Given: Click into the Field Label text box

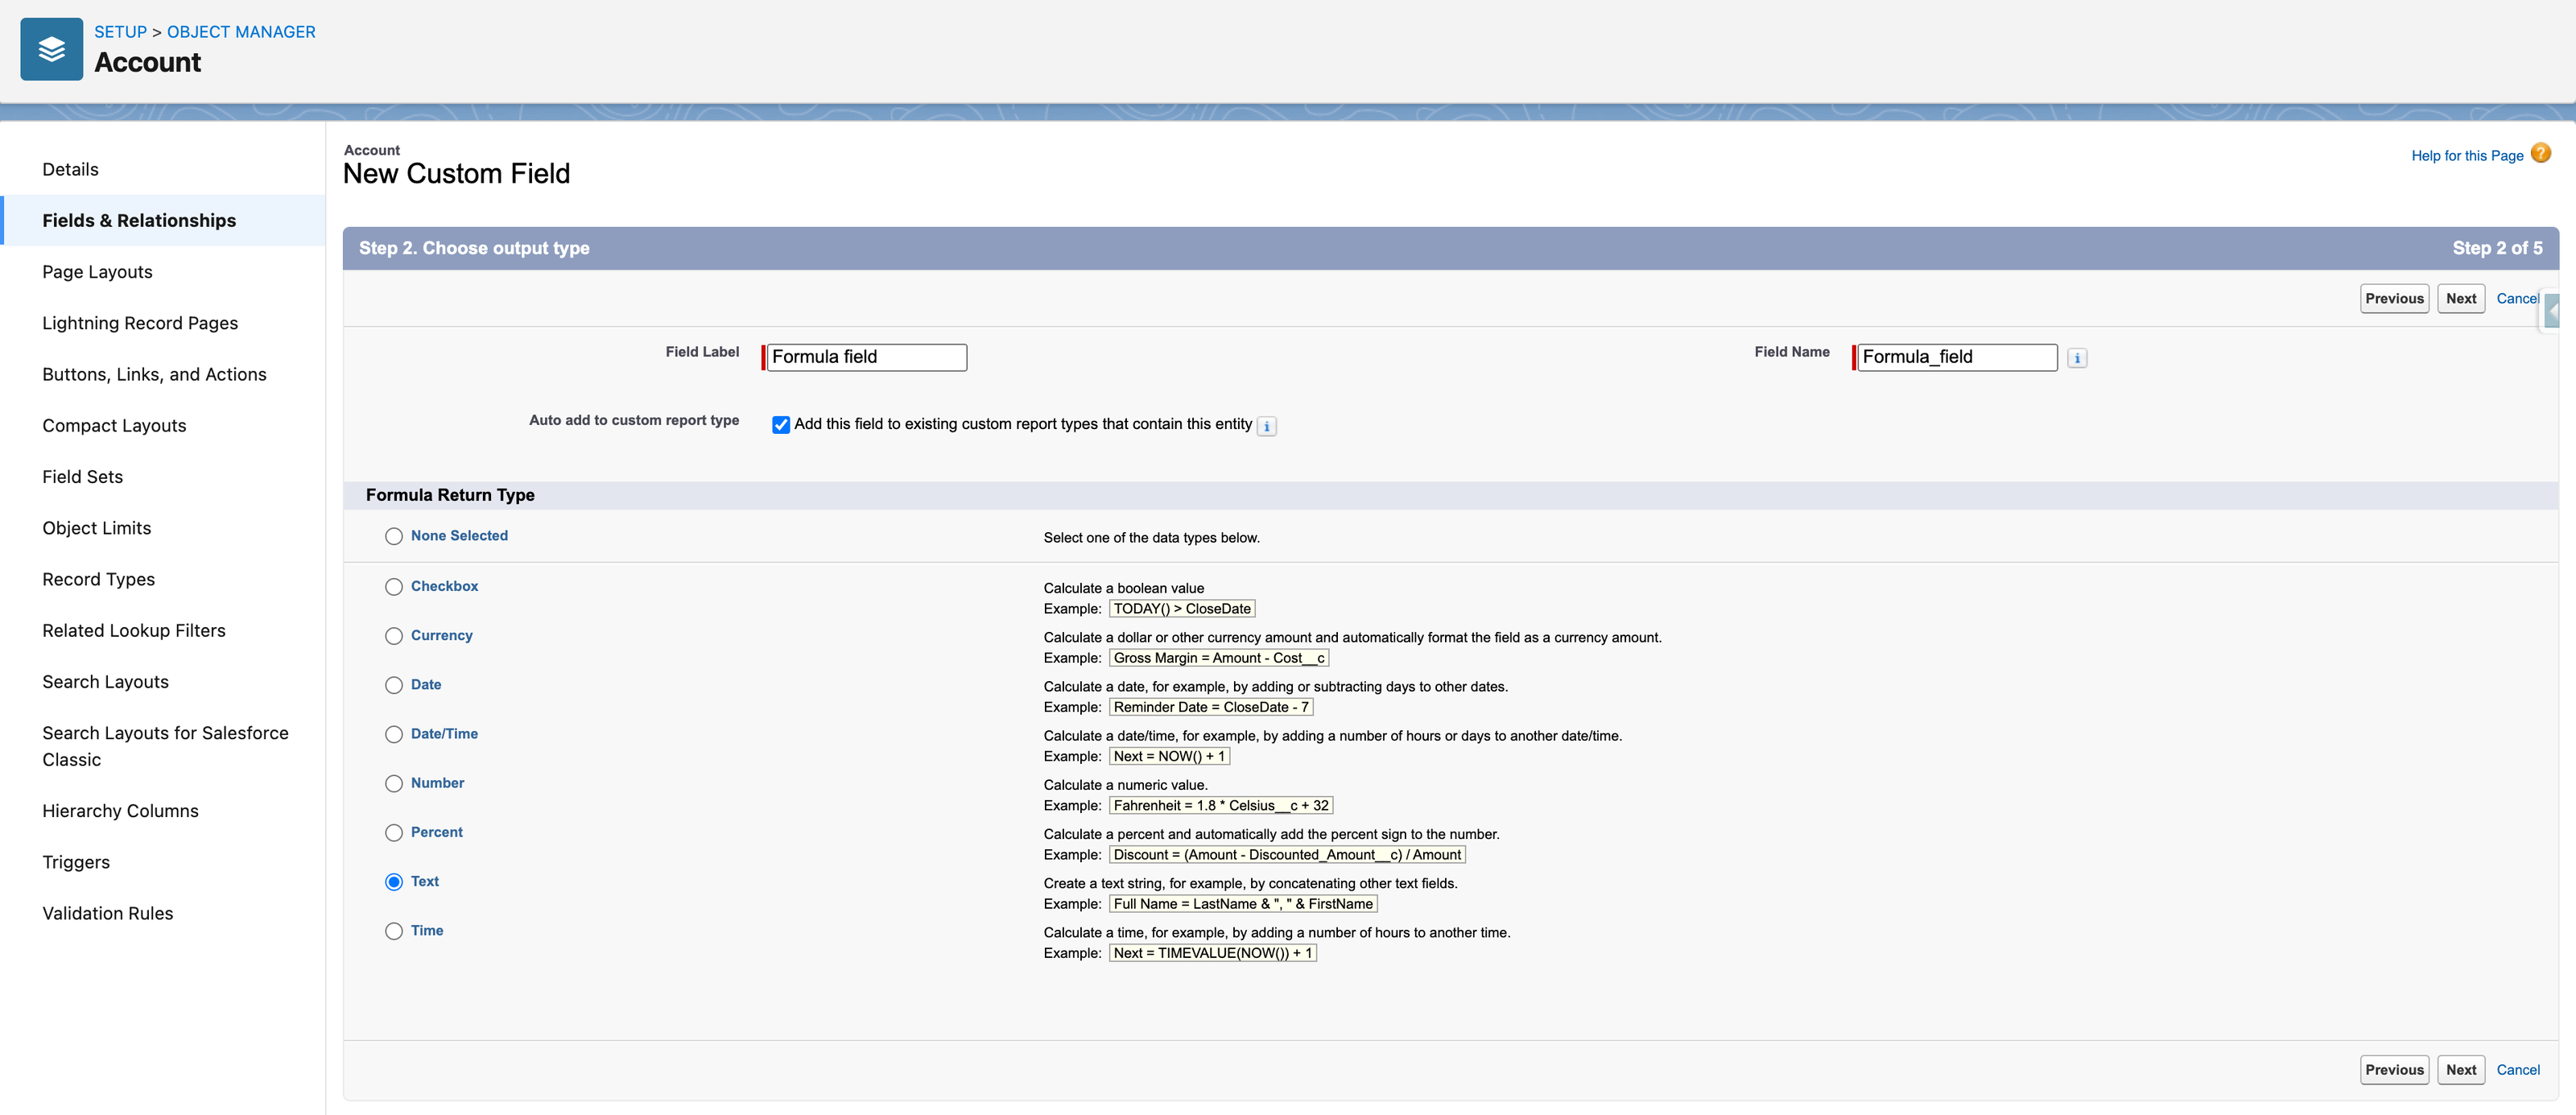Looking at the screenshot, I should pos(865,357).
